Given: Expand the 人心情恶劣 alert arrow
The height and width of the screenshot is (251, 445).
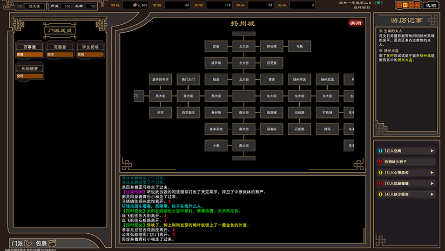Looking at the screenshot, I should click(x=433, y=172).
